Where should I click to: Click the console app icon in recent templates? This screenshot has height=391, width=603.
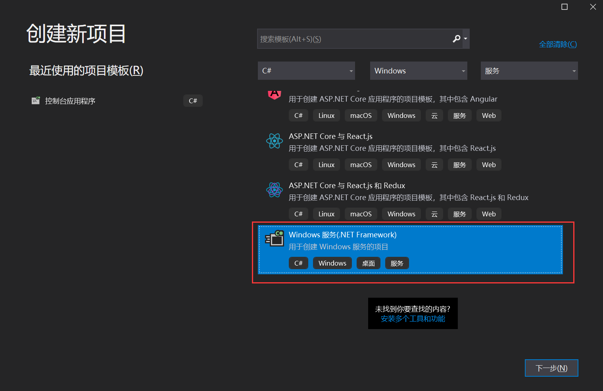(36, 100)
